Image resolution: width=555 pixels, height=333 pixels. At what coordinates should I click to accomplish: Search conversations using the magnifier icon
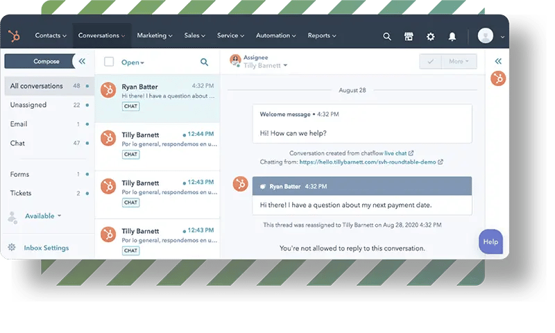tap(204, 62)
